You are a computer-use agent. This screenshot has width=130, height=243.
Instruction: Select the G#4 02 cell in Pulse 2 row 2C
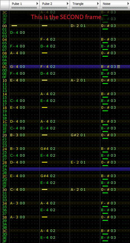tap(48, 176)
